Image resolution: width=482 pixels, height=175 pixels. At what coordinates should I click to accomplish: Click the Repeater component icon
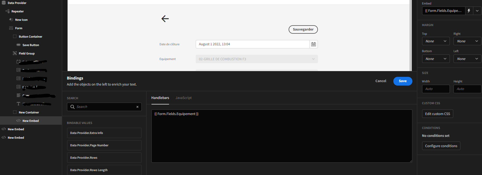(7, 11)
